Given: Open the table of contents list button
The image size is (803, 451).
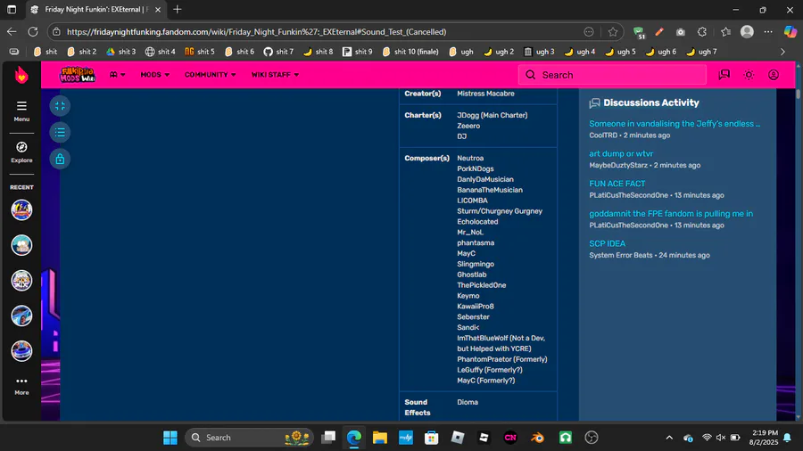Looking at the screenshot, I should click(x=60, y=133).
